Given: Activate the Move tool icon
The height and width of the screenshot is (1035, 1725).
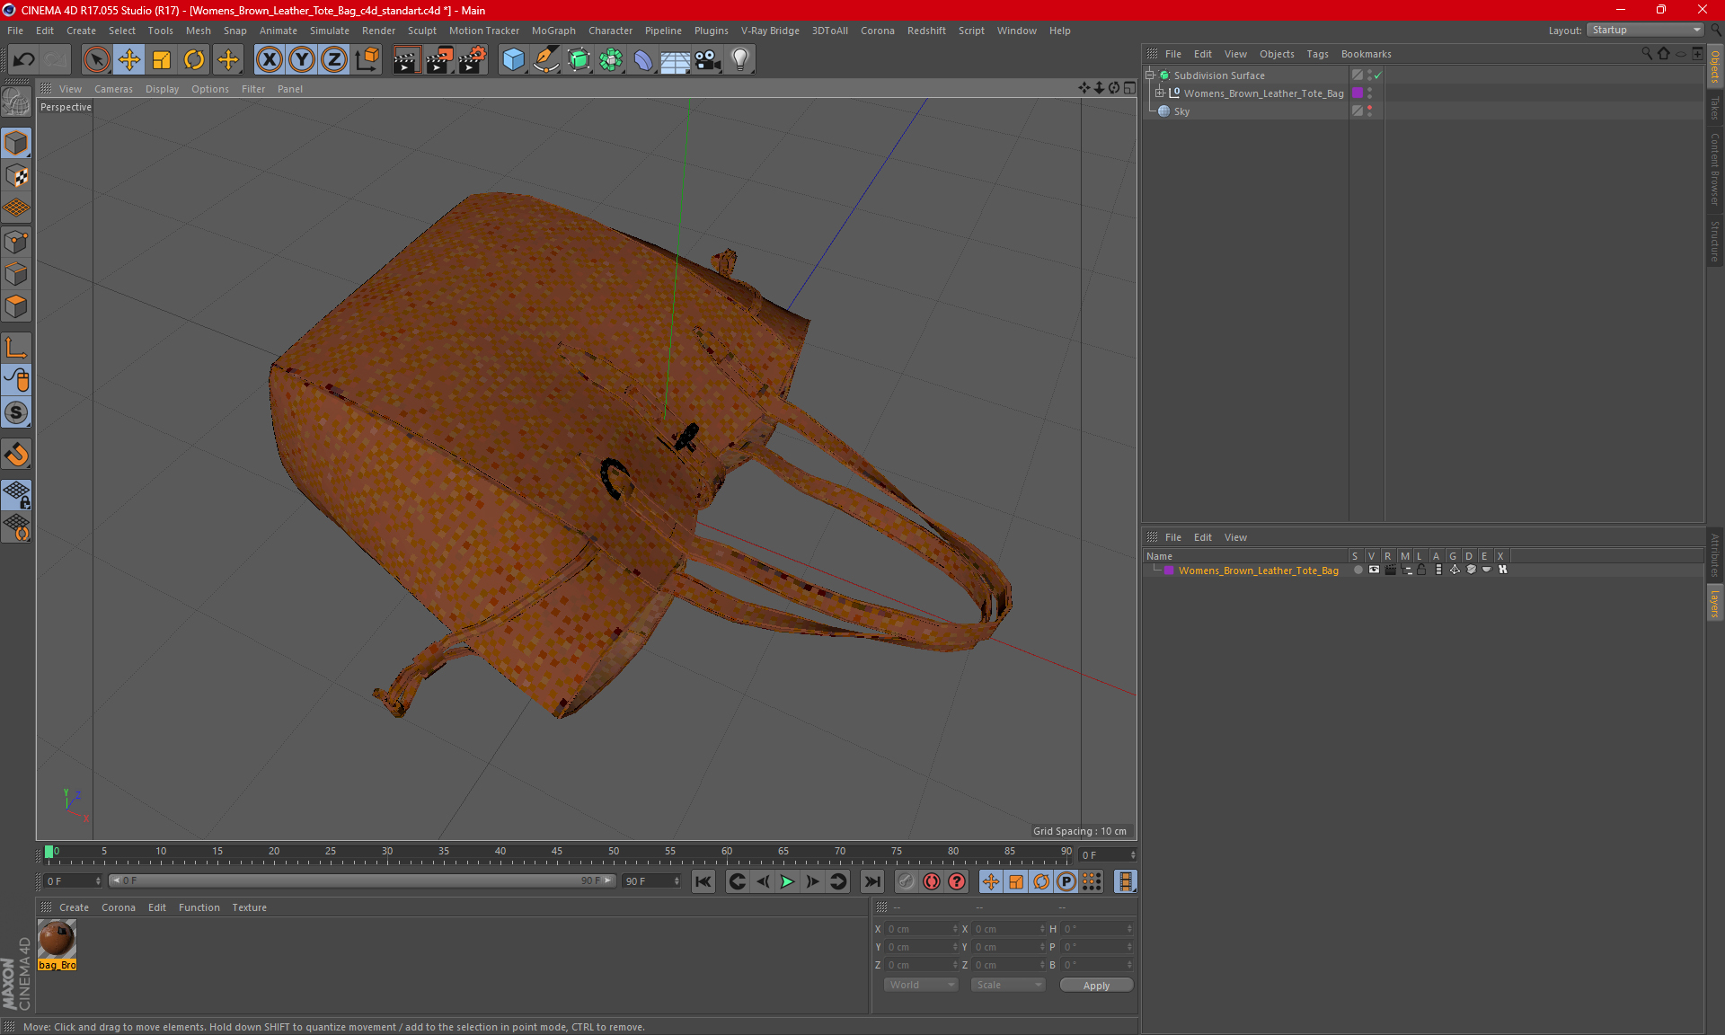Looking at the screenshot, I should click(129, 60).
